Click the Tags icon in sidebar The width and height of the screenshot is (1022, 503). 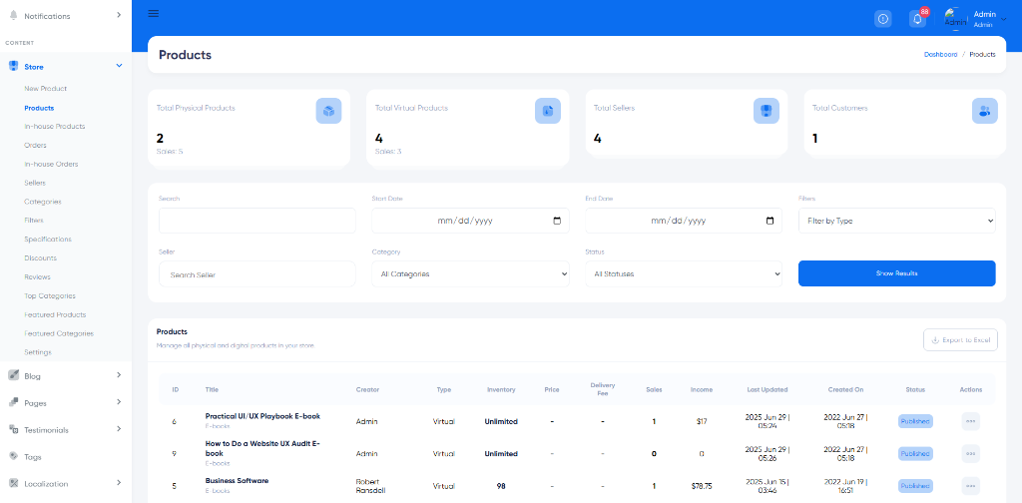[x=13, y=456]
